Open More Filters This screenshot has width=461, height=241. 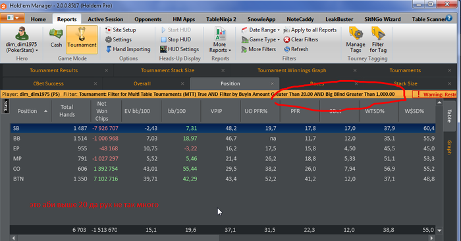pos(258,49)
